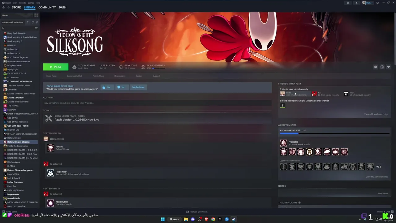Select ELDEN RING NIGHTREIGN in library

coord(19,81)
